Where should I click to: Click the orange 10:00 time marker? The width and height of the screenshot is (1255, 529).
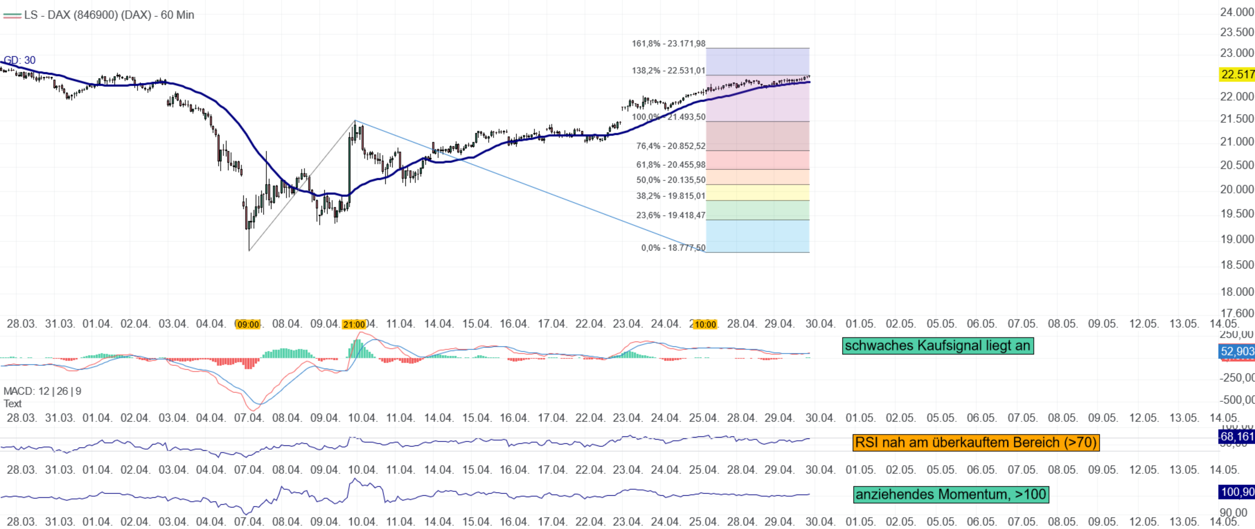click(x=705, y=325)
